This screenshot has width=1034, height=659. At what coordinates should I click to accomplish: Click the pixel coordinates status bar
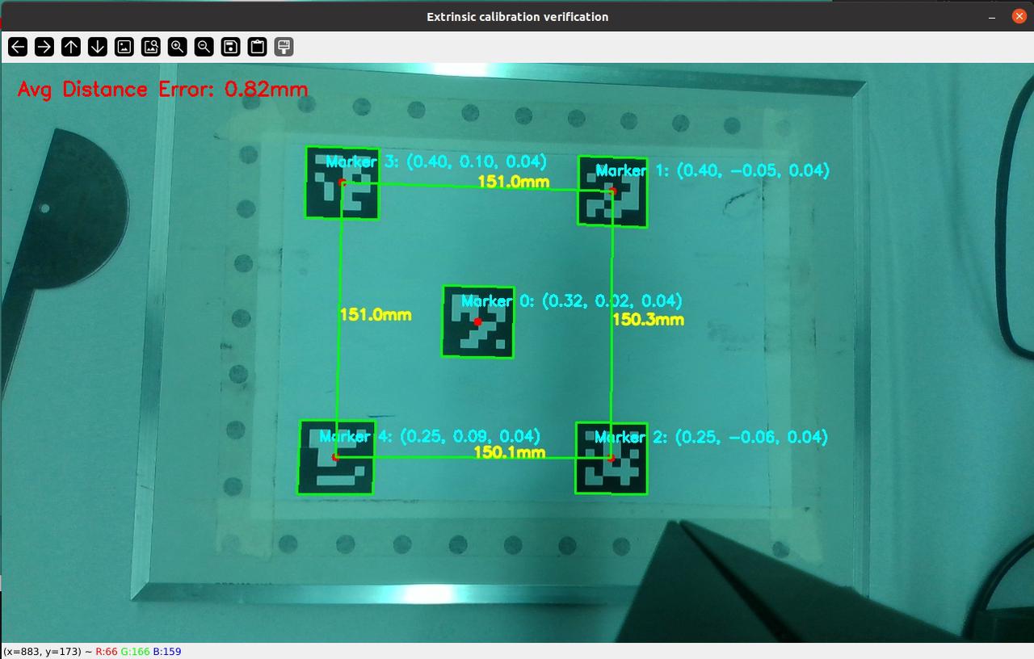(92, 651)
